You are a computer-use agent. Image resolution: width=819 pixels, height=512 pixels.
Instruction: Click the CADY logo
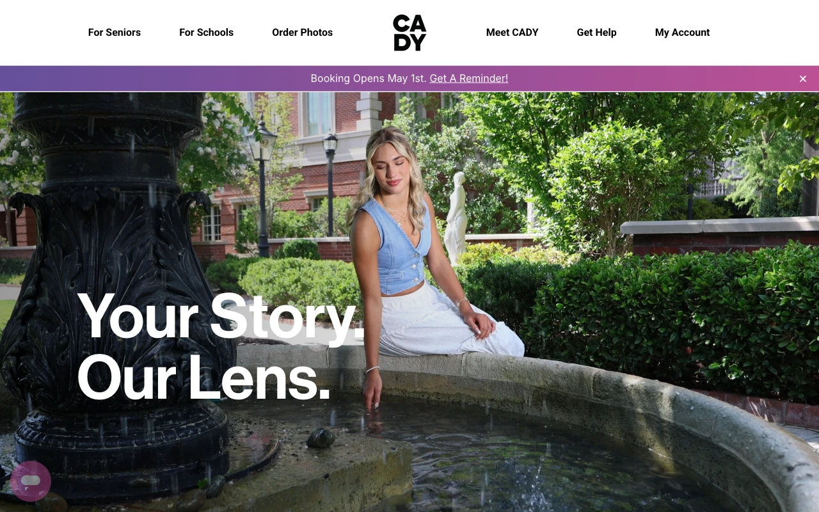[x=409, y=33]
